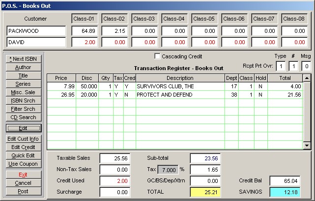Click the register scrollbar down arrow
Screen dimensions: 315x201
pos(307,146)
